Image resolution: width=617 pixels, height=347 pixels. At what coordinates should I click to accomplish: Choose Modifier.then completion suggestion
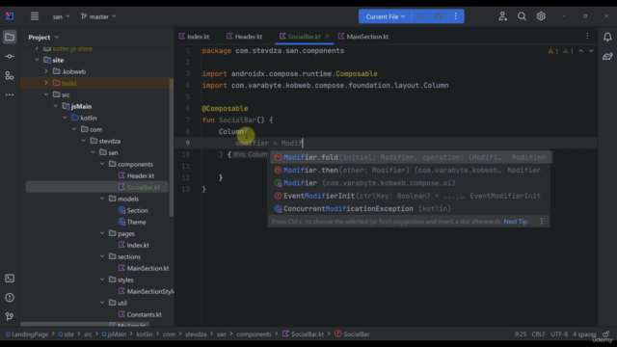coord(410,171)
